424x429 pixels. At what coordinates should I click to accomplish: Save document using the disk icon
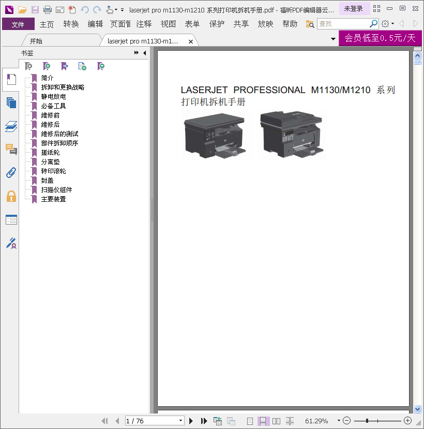pos(35,10)
